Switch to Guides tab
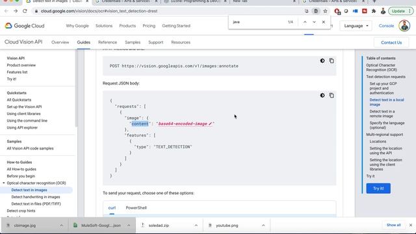Screen dimensions: 416x234 click(84, 42)
